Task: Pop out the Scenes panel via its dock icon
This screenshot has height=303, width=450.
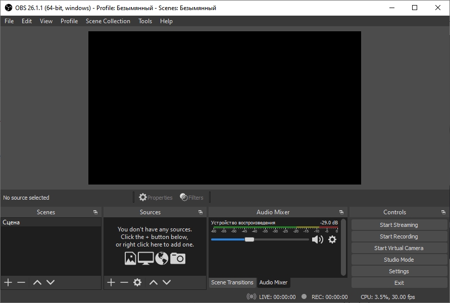Action: pos(95,212)
